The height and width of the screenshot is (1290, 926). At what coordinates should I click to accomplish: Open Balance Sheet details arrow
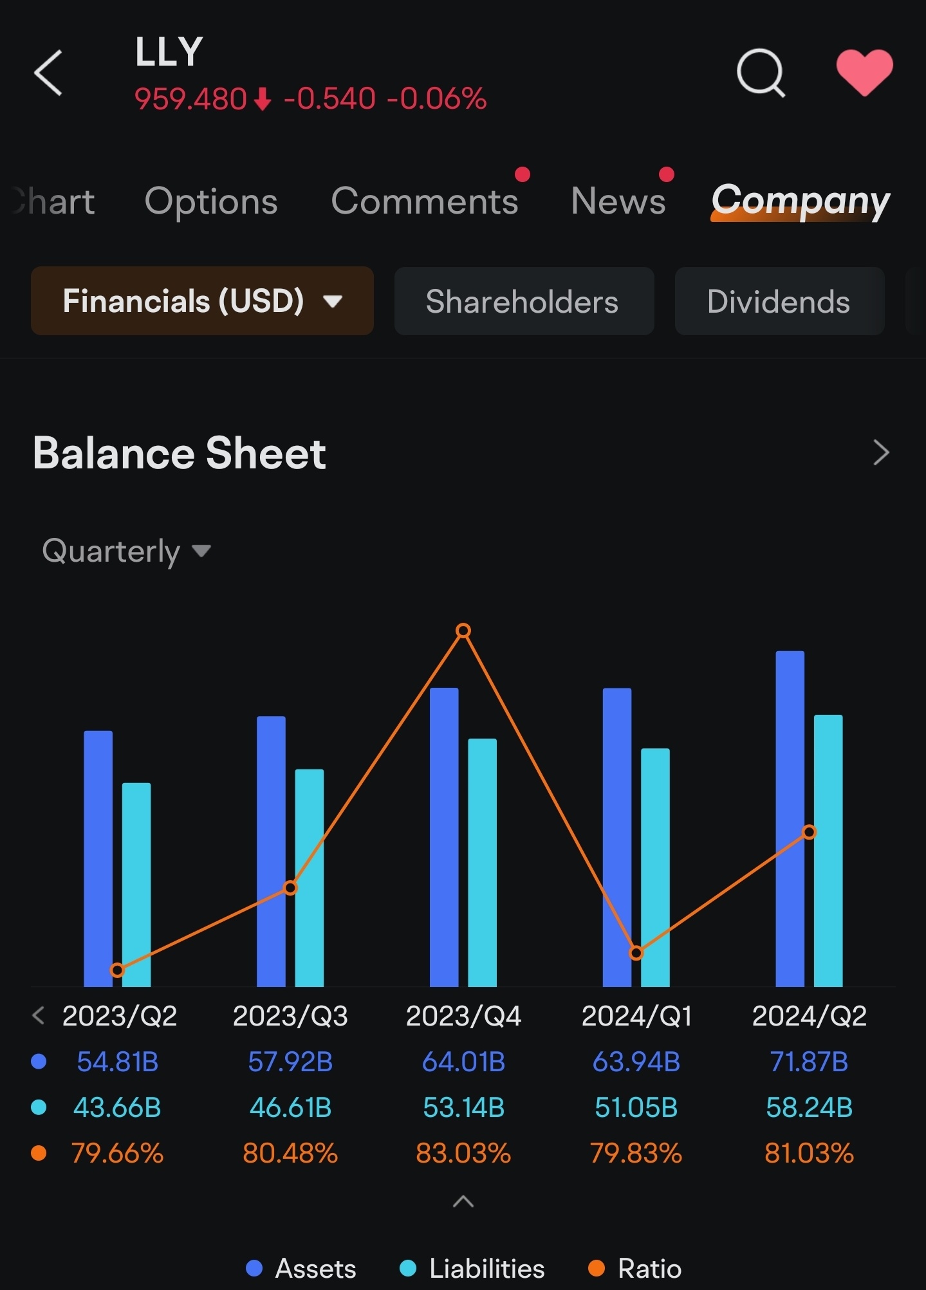pos(881,452)
